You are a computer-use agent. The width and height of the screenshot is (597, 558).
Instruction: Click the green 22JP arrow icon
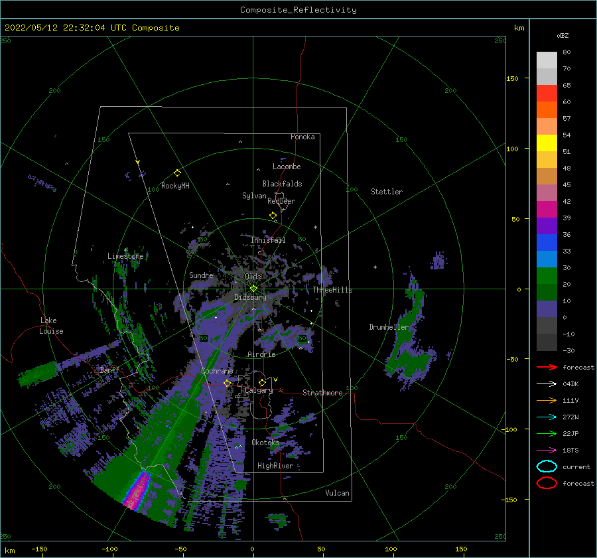(x=547, y=433)
